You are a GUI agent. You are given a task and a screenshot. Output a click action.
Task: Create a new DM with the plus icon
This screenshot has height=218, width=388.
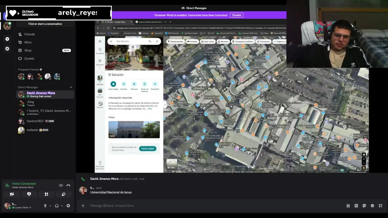pos(71,87)
